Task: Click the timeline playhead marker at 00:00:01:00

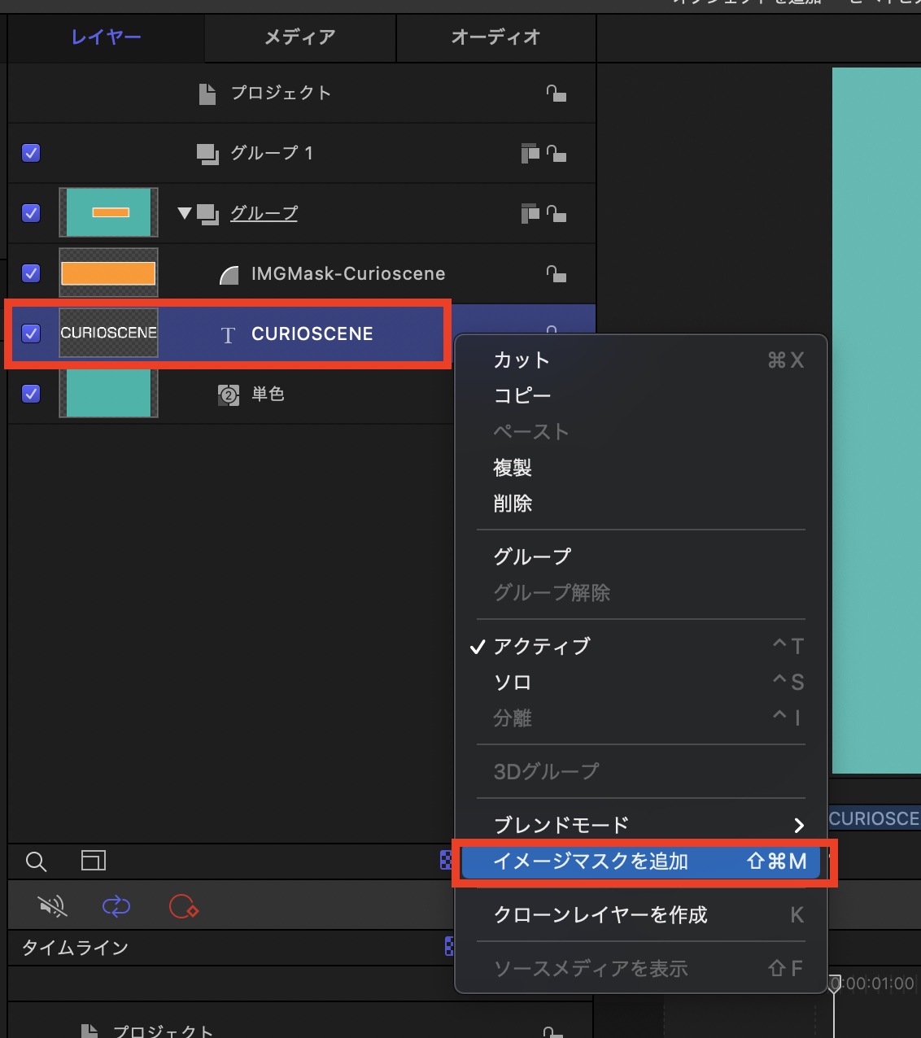Action: pyautogui.click(x=834, y=985)
